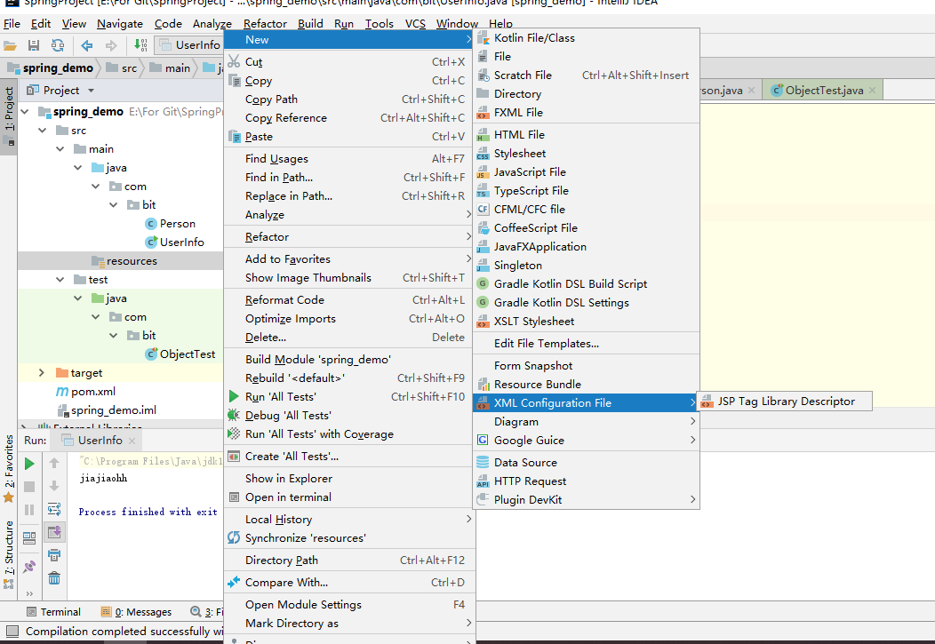Click the Print icon in Run panel
Viewport: 935px width, 644px height.
[54, 555]
